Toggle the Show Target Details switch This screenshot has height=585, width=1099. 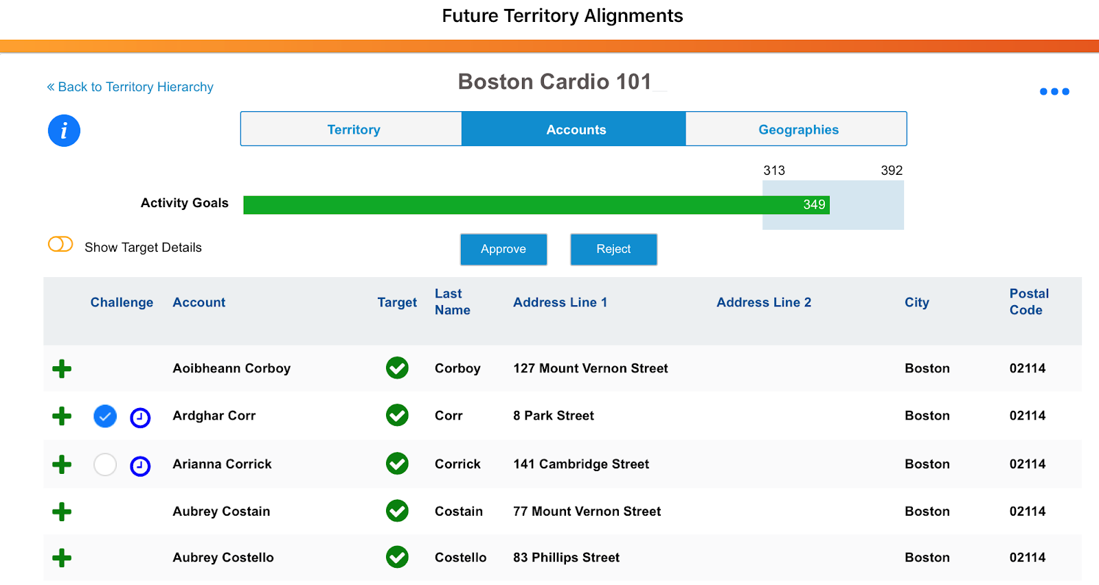60,245
